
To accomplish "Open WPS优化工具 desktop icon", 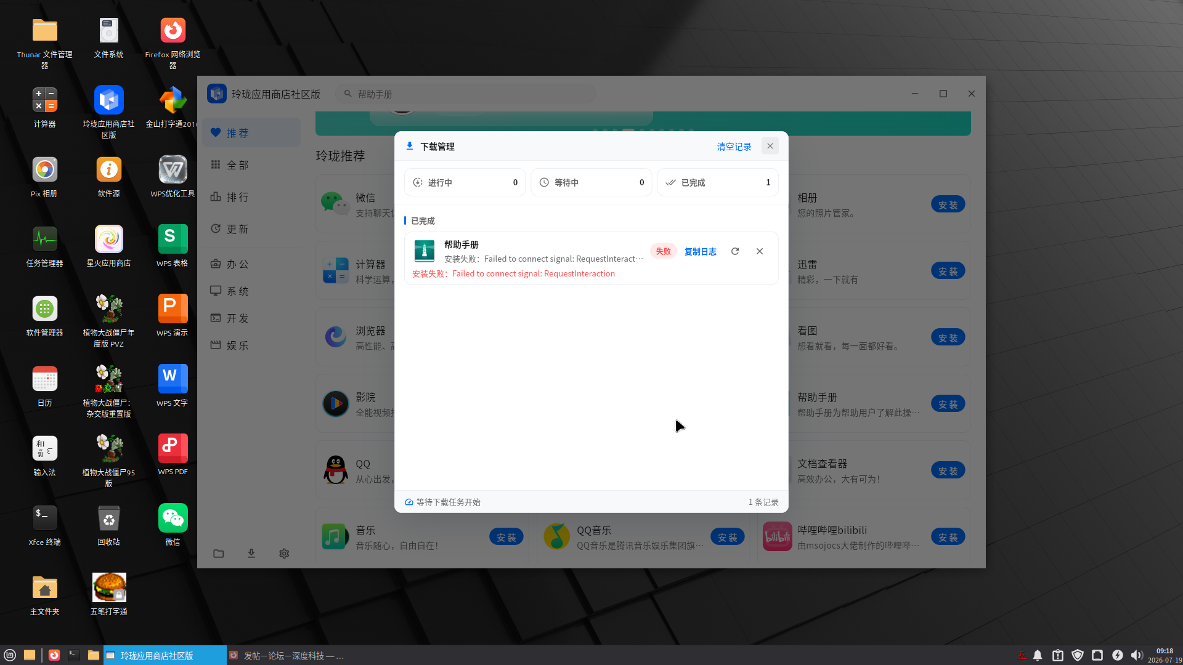I will pos(173,177).
